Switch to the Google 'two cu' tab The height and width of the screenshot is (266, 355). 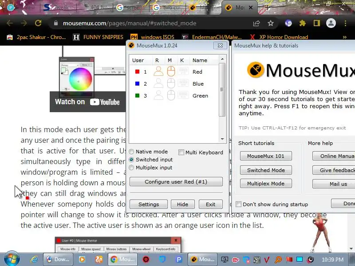pyautogui.click(x=168, y=8)
